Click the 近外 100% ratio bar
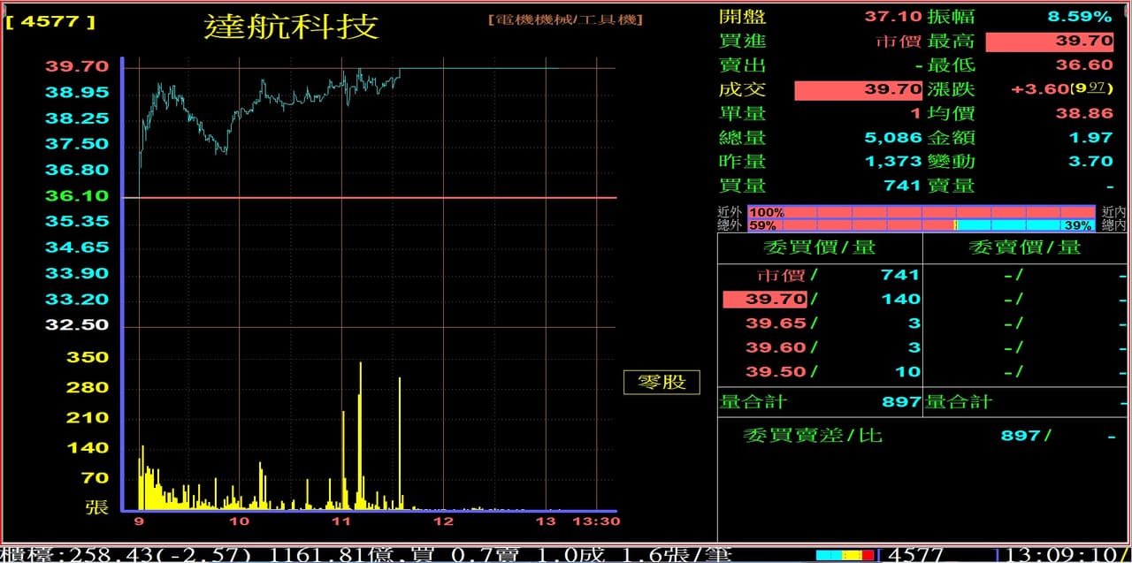 point(922,212)
